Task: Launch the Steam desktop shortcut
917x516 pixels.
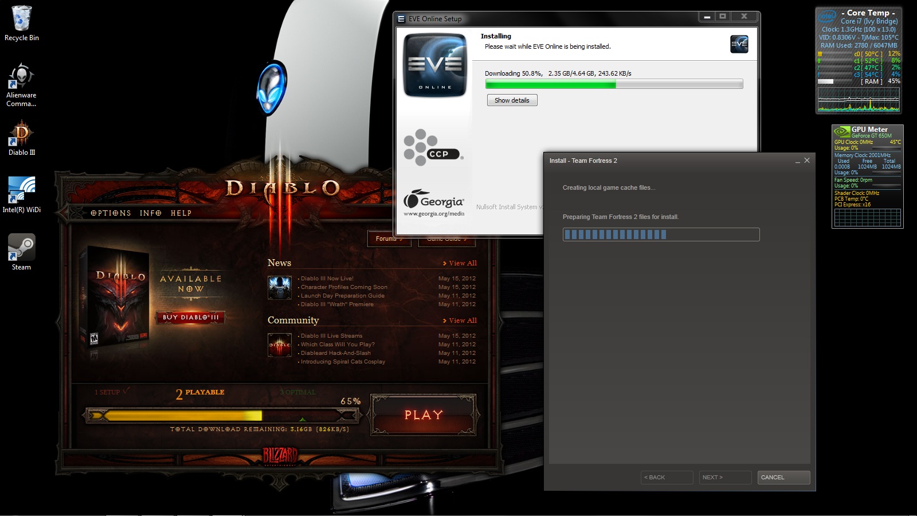Action: pyautogui.click(x=22, y=252)
